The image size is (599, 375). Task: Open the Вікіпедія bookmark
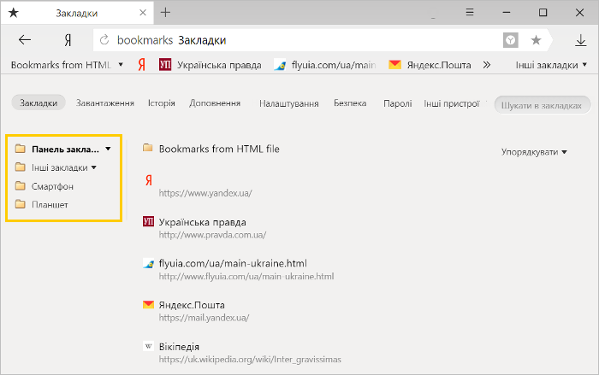pos(179,347)
